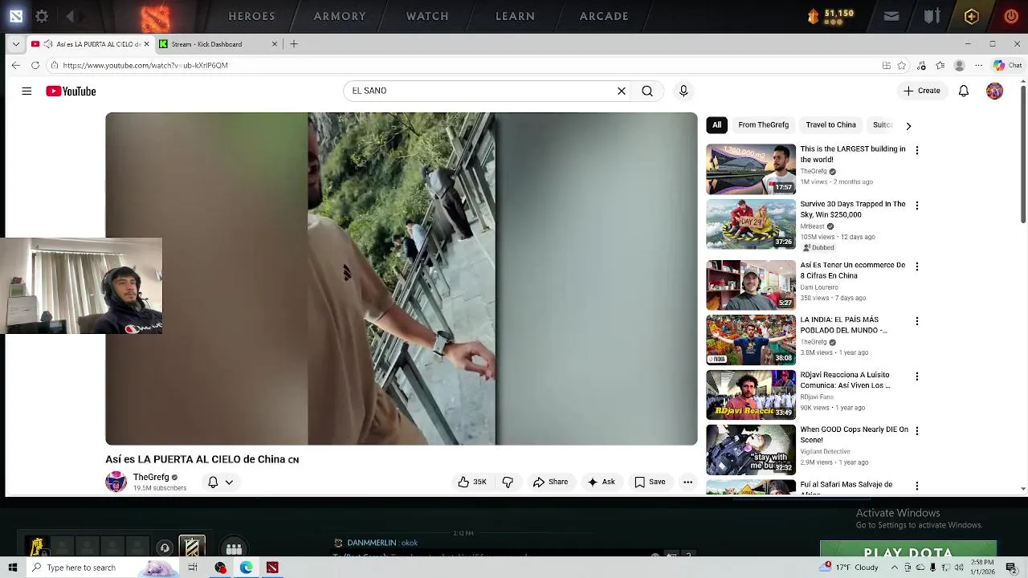
Task: Toggle the subscription notification bell
Action: coord(213,482)
